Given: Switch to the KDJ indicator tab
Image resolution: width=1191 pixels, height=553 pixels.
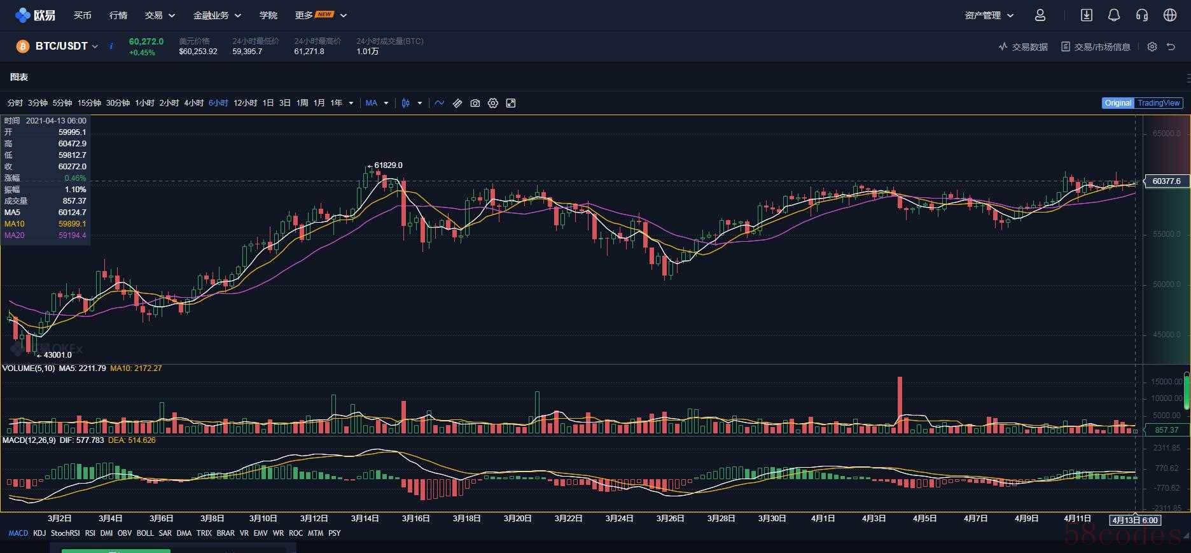Looking at the screenshot, I should (x=39, y=533).
